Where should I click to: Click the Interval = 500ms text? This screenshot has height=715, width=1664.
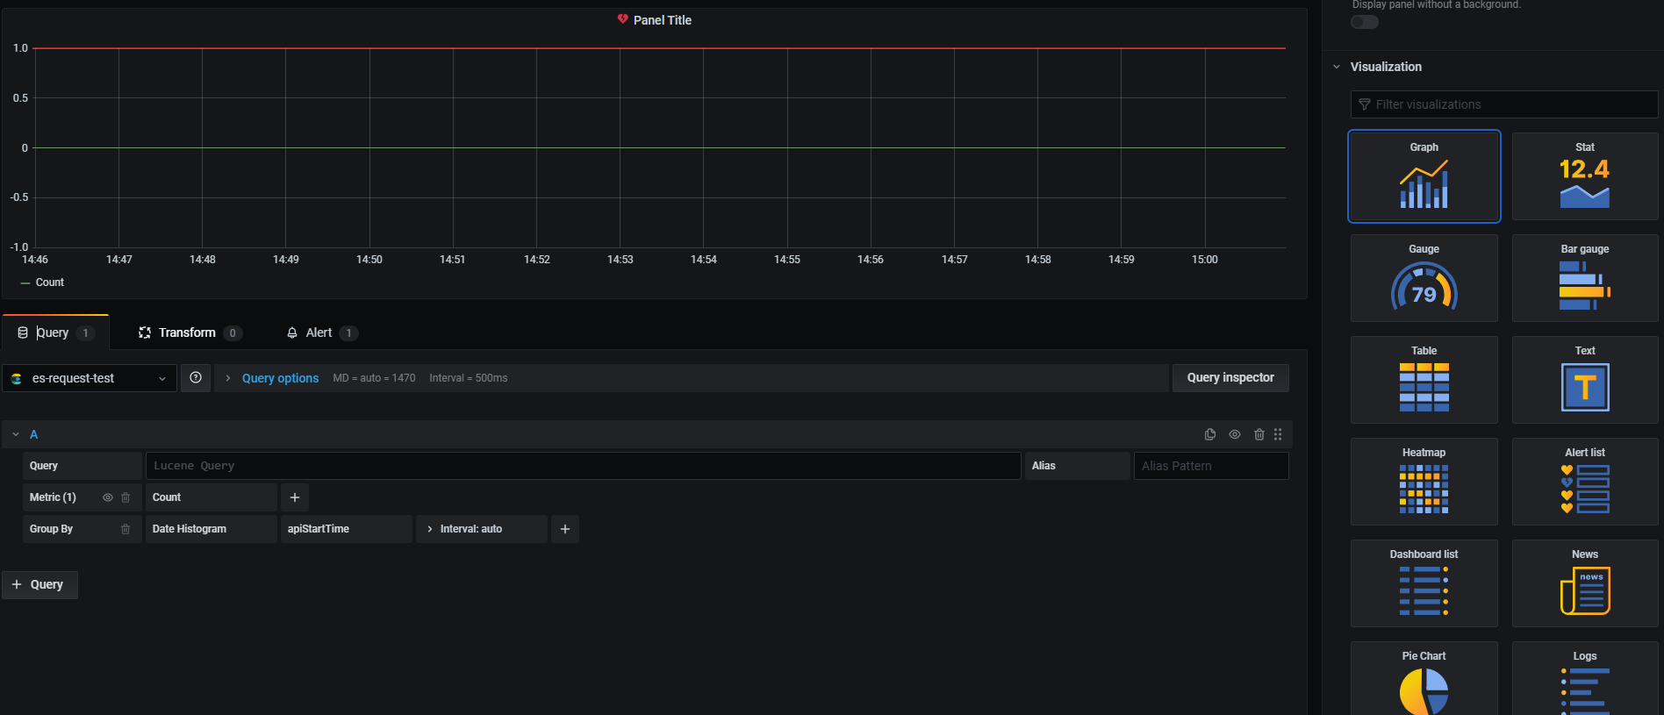pyautogui.click(x=469, y=378)
